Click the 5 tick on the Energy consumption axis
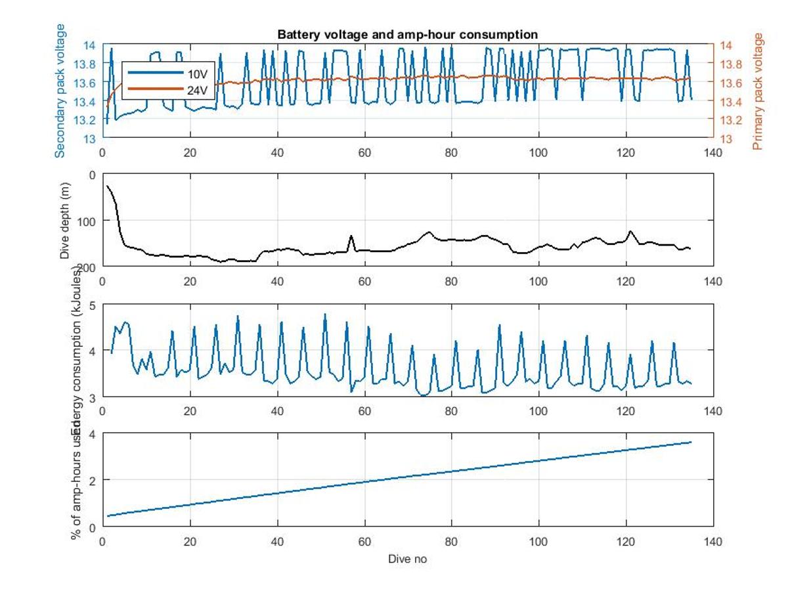 pyautogui.click(x=93, y=305)
